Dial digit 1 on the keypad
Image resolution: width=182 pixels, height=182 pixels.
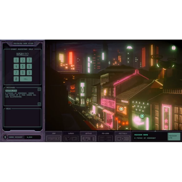(x=16, y=60)
